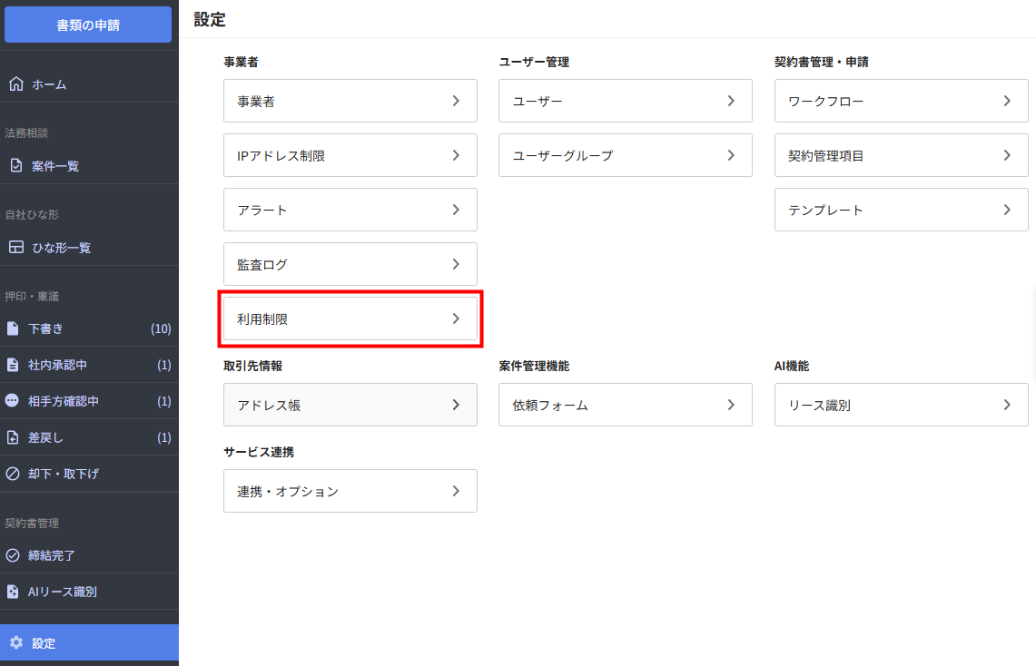Click the AIリース識別 file icon

tap(13, 592)
